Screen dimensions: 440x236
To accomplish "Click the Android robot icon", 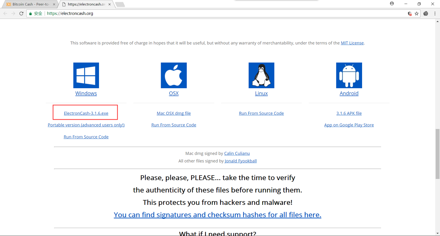I will [x=349, y=75].
